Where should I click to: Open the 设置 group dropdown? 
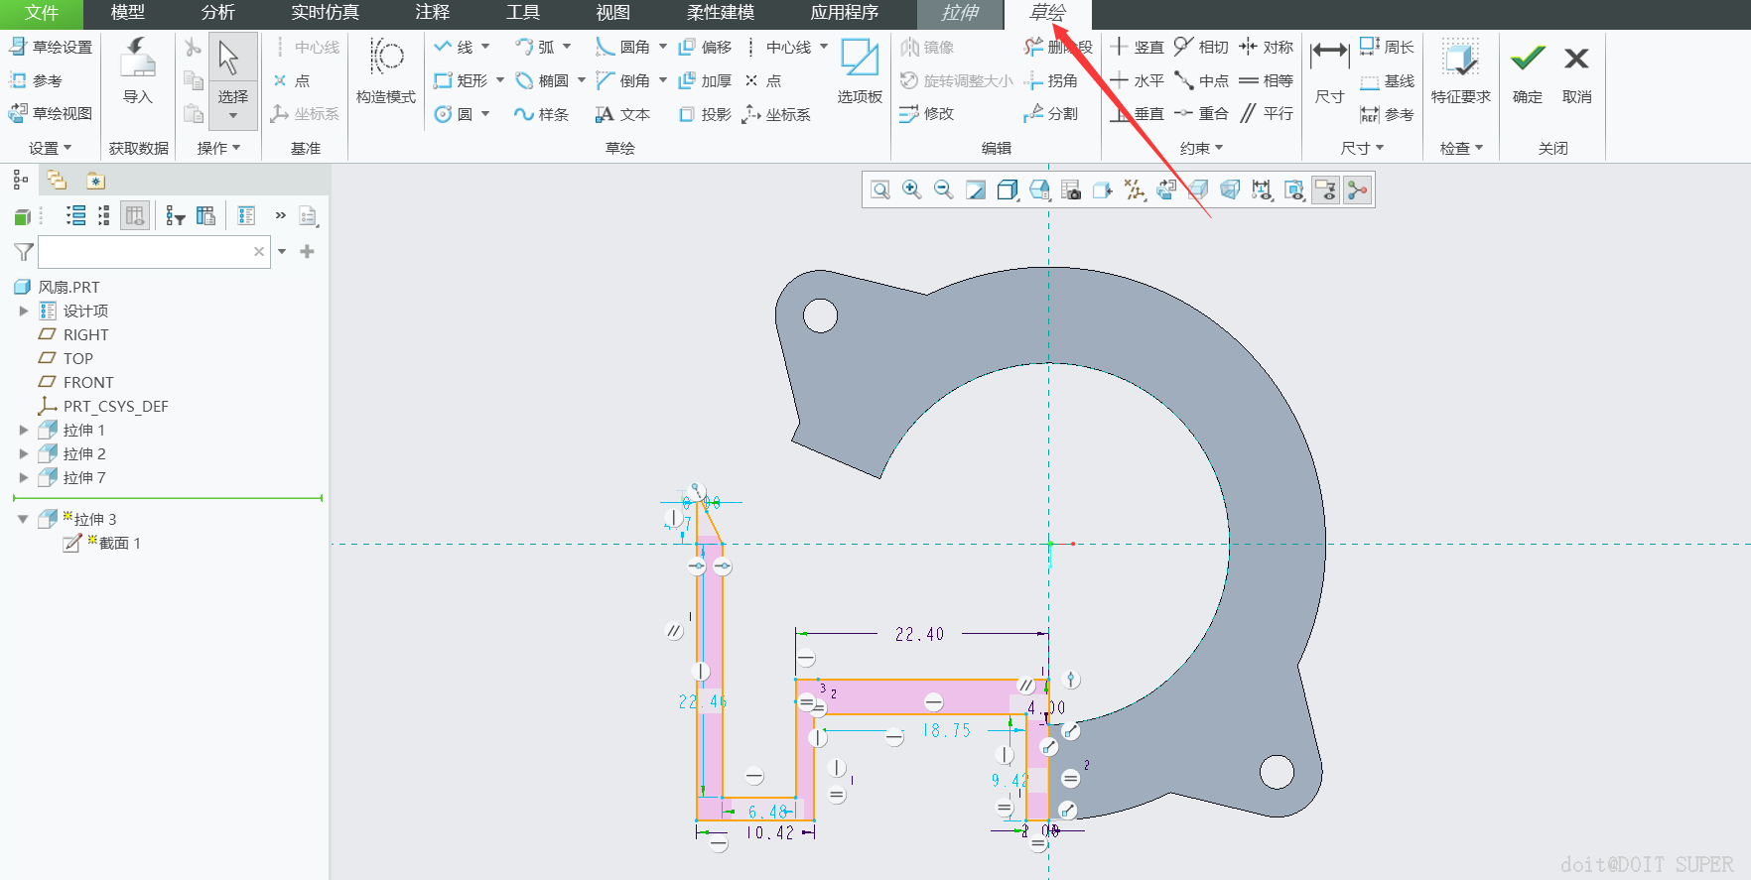pyautogui.click(x=50, y=148)
